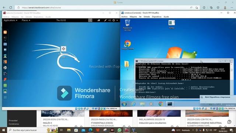Favorite SEGURIDAD E HIGIENE INDUSTRIAL course star

[225, 126]
